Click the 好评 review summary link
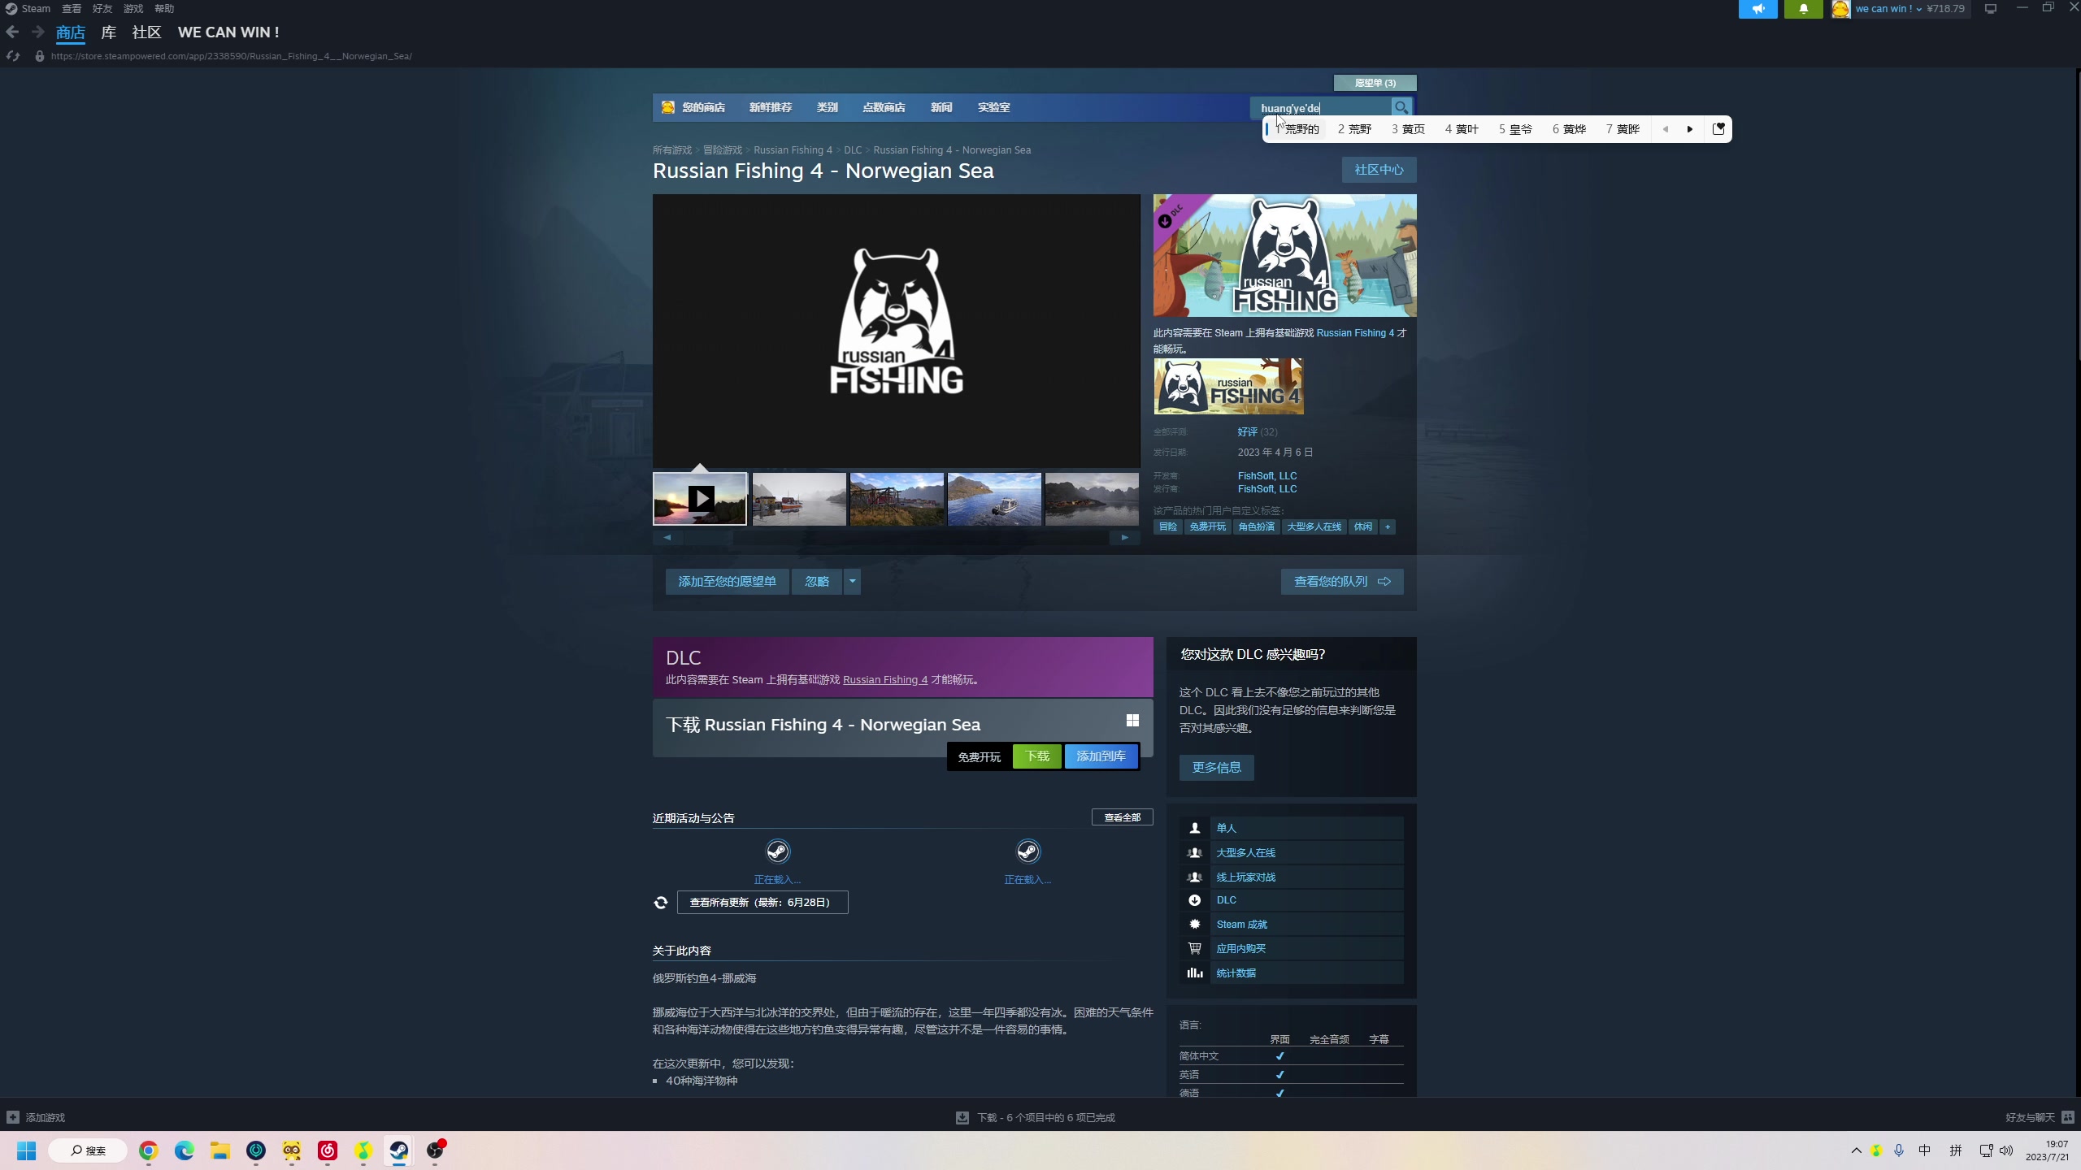 pyautogui.click(x=1247, y=432)
